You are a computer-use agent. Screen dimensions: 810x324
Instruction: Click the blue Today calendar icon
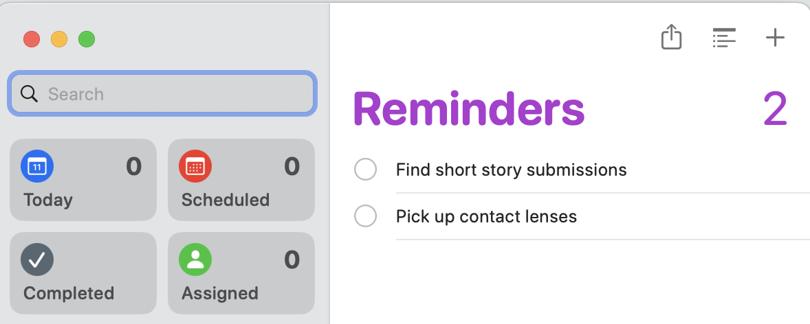[37, 166]
